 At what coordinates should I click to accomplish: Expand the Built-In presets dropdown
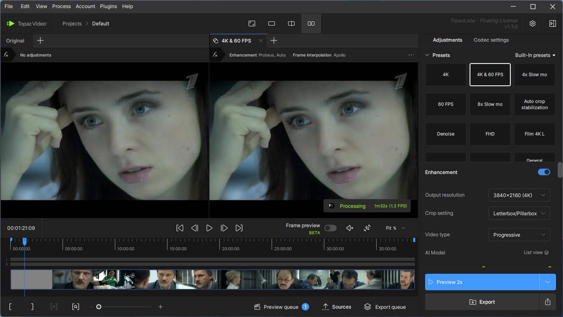pyautogui.click(x=535, y=55)
